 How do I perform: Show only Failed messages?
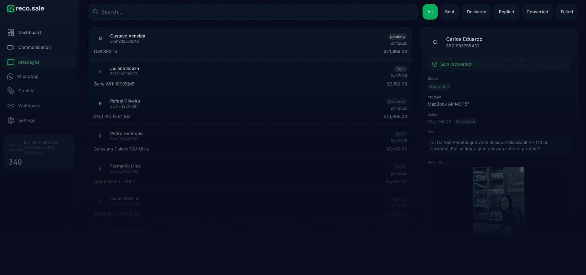click(x=567, y=12)
